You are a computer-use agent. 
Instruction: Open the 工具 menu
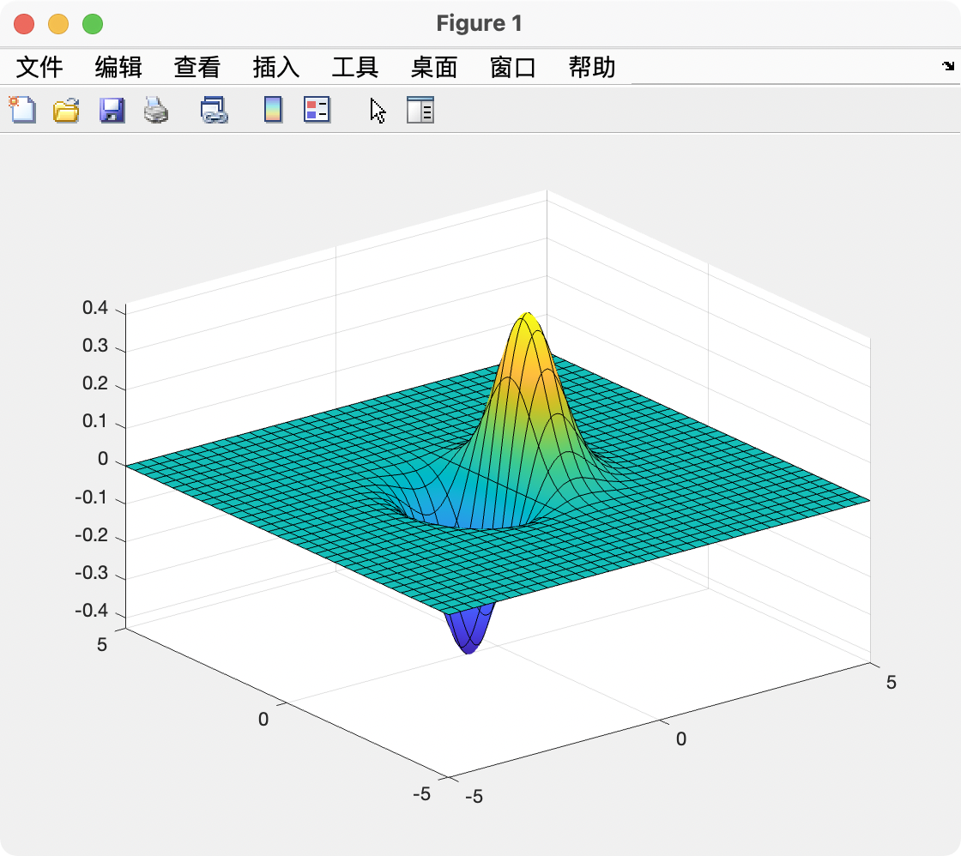tap(355, 68)
